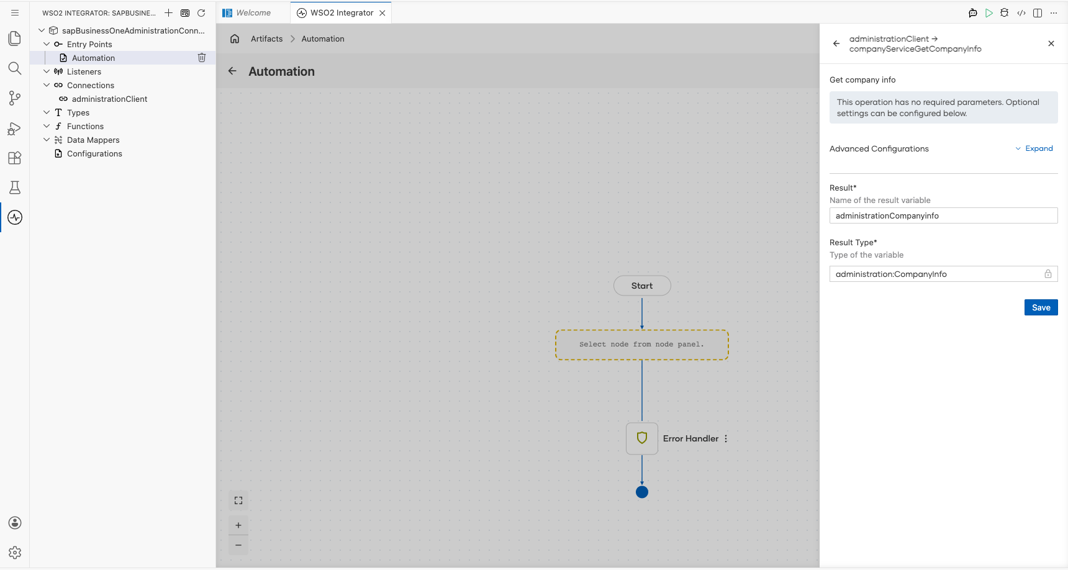Collapse the Functions section
The width and height of the screenshot is (1068, 570).
(47, 126)
